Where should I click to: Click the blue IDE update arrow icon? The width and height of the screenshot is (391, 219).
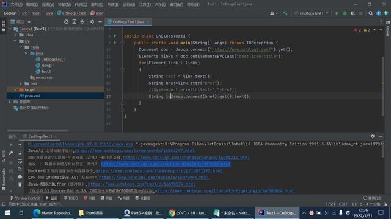coord(379,13)
